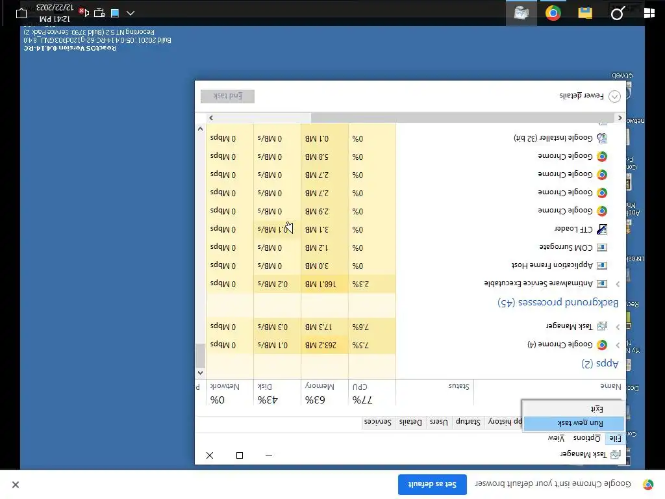Click the CTF Loader pen icon
The height and width of the screenshot is (499, 665).
602,229
